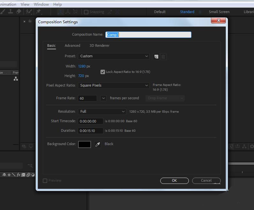Image resolution: width=254 pixels, height=210 pixels.
Task: Expand the Resolution dropdown set to Full
Action: (102, 112)
